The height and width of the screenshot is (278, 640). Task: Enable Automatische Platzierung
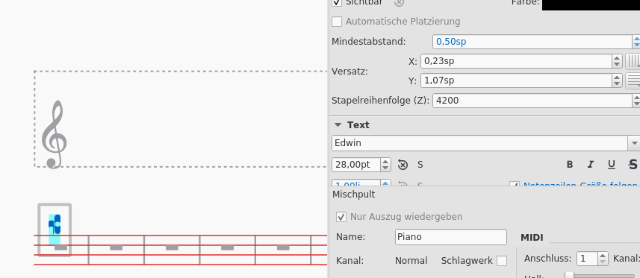click(x=337, y=22)
